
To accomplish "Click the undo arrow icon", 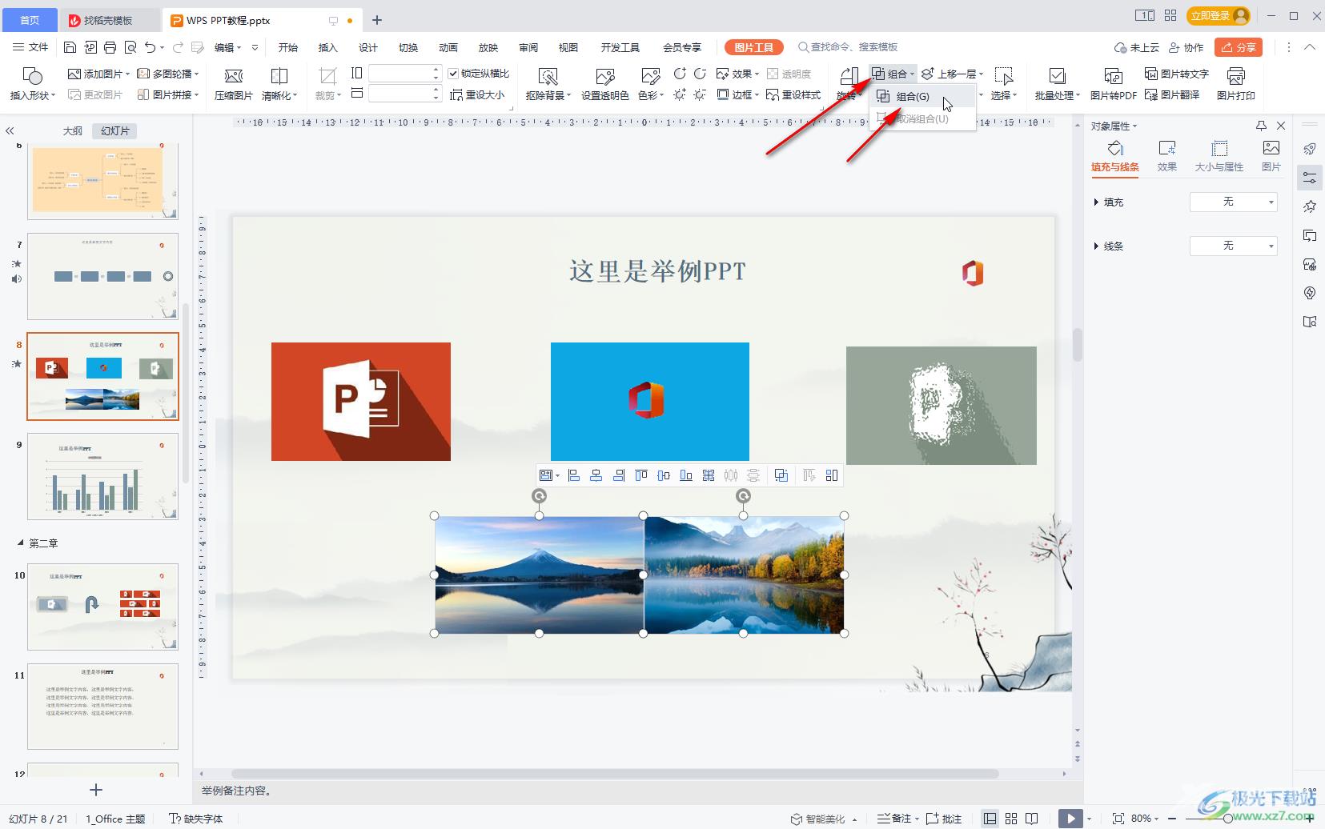I will [150, 47].
